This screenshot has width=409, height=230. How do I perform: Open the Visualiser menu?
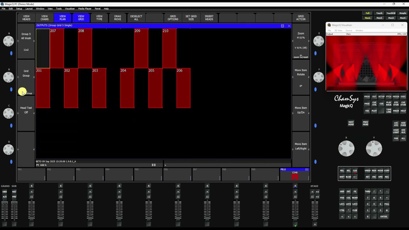[x=70, y=9]
